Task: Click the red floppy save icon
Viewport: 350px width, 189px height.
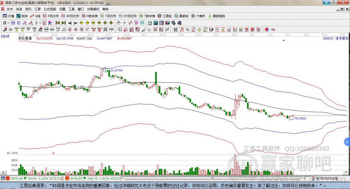Action: (168, 23)
